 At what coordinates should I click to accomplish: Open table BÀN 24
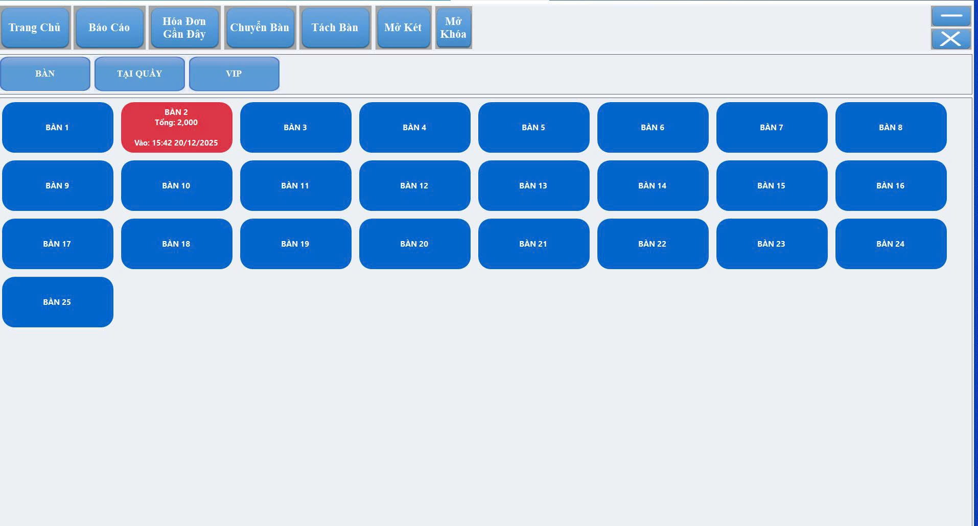[x=891, y=244]
